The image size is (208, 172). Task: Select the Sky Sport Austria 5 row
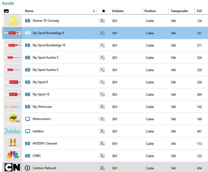[x=105, y=57]
